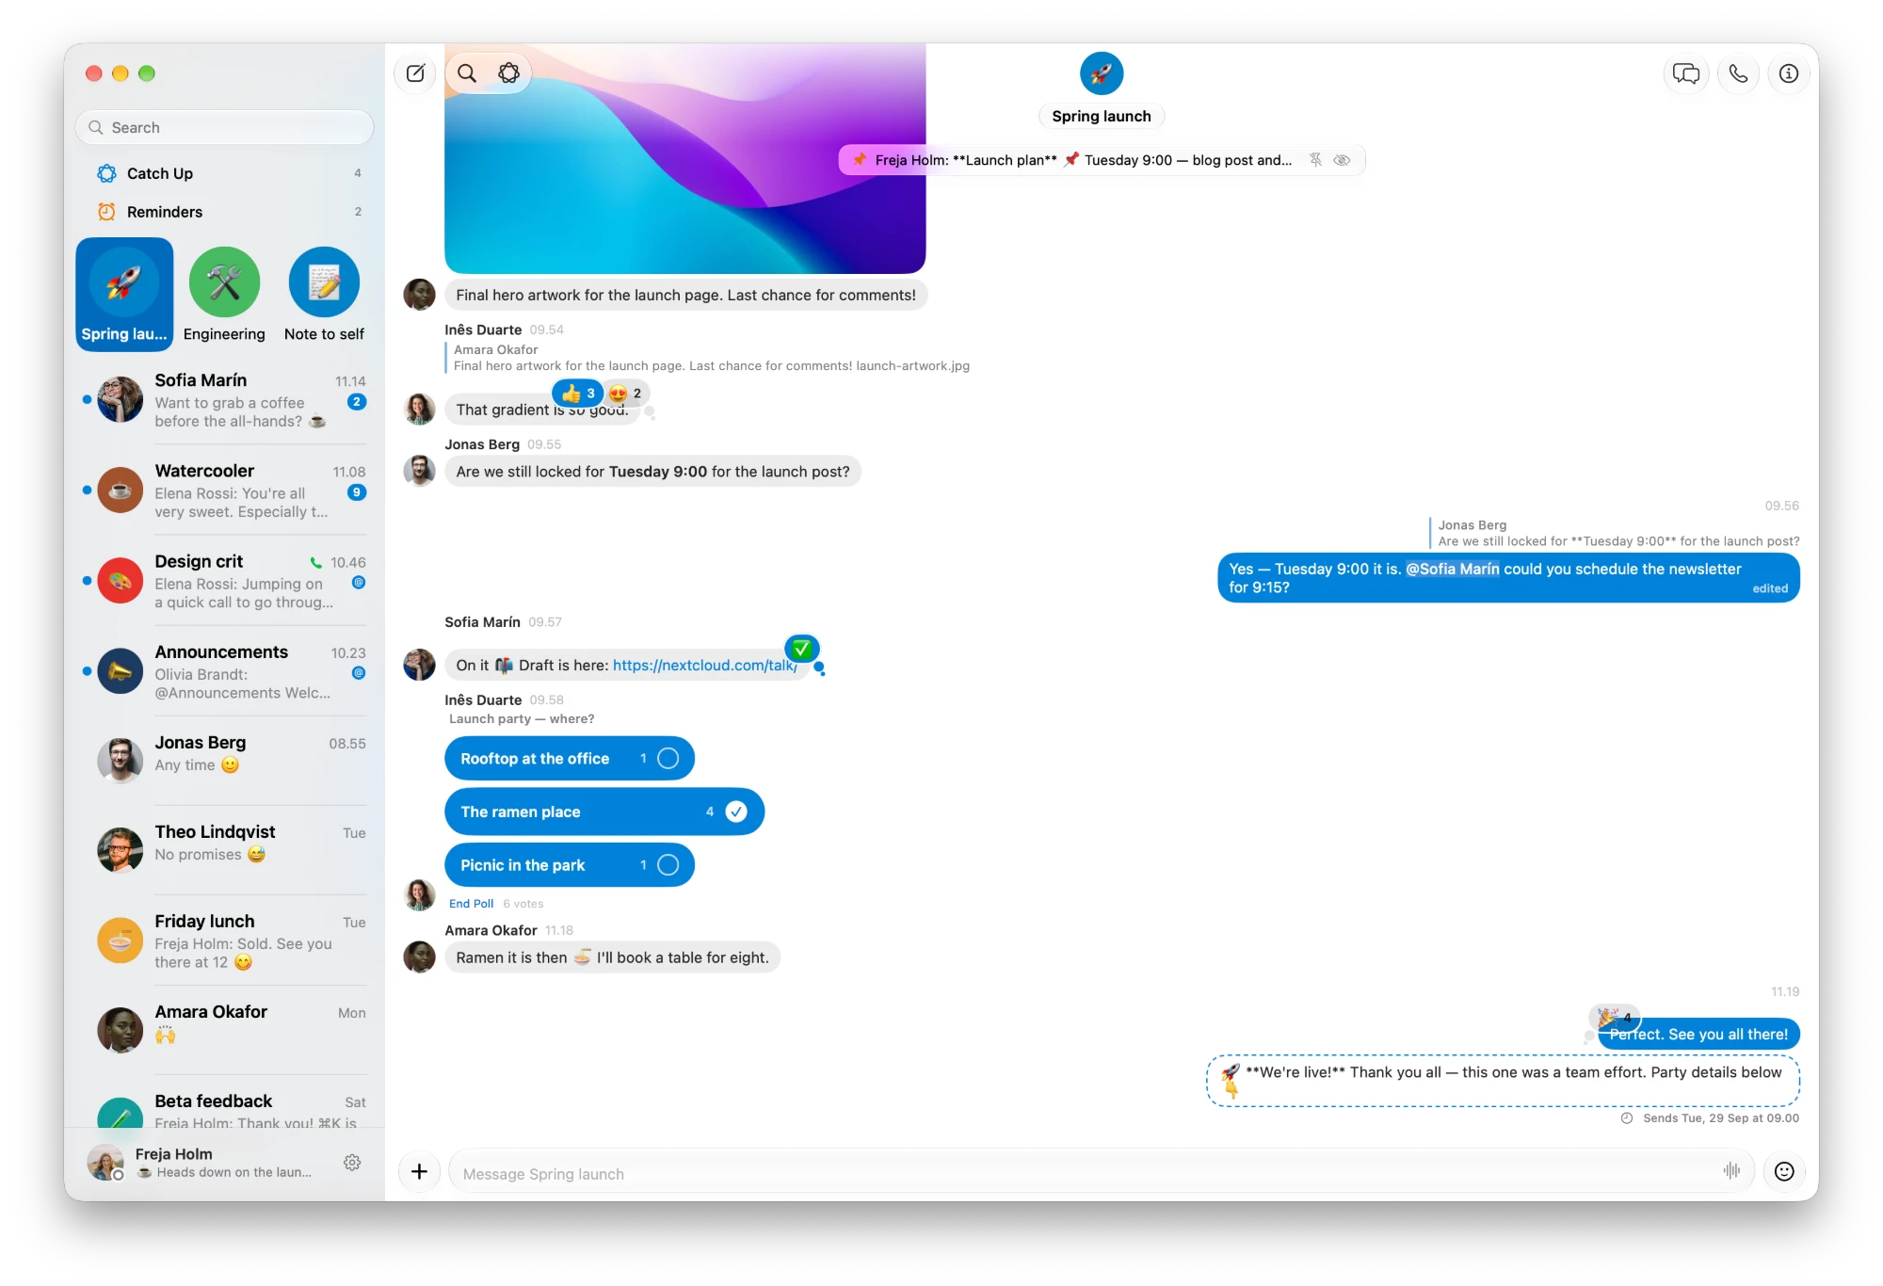Toggle the heart-eyes reaction with 2
Viewport: 1883px width, 1286px height.
(x=625, y=394)
